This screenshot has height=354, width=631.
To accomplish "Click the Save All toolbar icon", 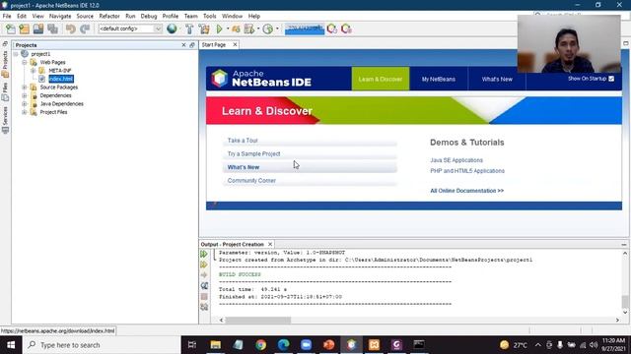I will [x=52, y=29].
